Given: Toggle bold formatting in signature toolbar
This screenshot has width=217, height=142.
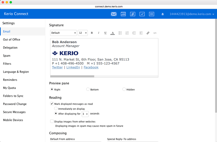Looking at the screenshot, I should [92, 33].
